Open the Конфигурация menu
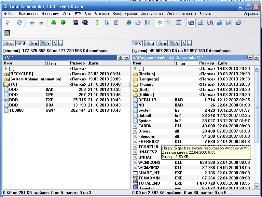The height and width of the screenshot is (197, 262). (x=125, y=14)
